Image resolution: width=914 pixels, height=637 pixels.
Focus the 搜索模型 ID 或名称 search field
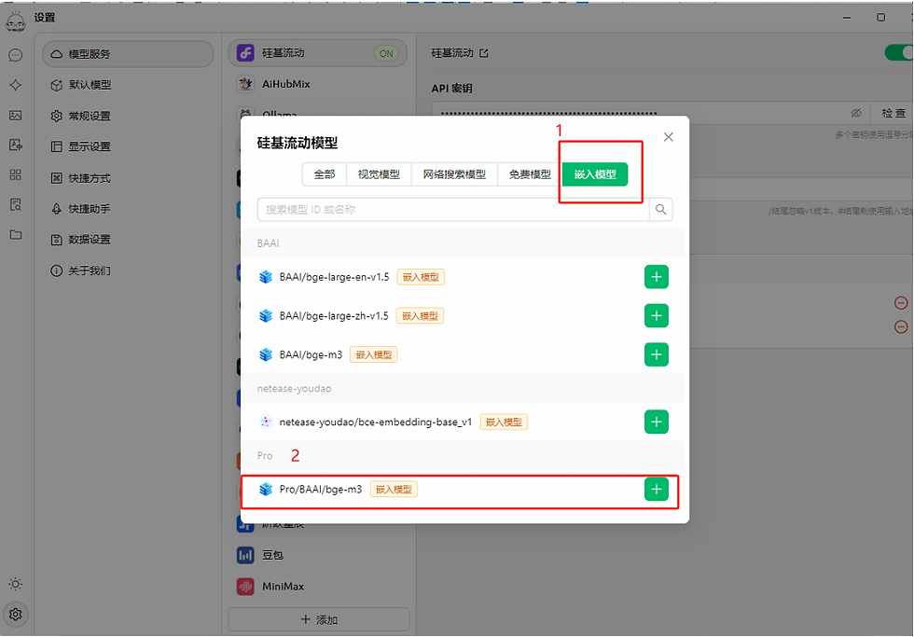click(x=453, y=209)
